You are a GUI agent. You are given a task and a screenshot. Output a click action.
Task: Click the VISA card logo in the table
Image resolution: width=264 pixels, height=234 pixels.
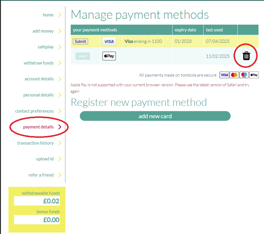109,41
